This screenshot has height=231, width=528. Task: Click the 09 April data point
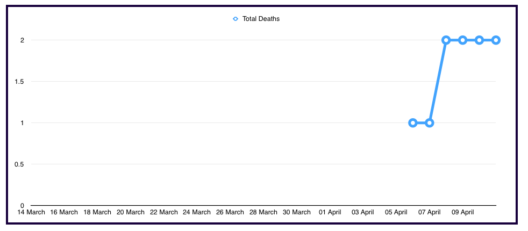(462, 40)
